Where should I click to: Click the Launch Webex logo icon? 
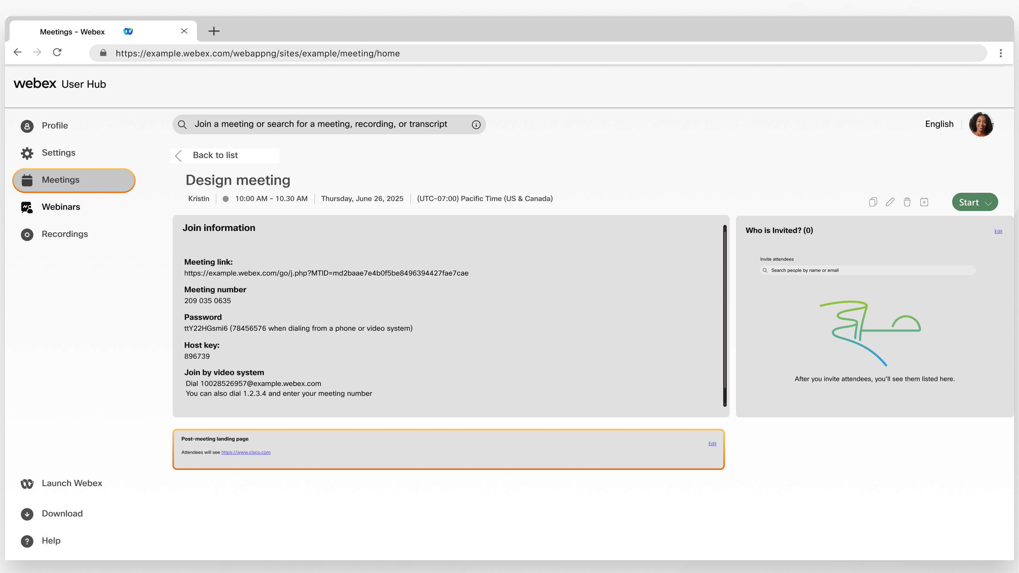(x=27, y=484)
